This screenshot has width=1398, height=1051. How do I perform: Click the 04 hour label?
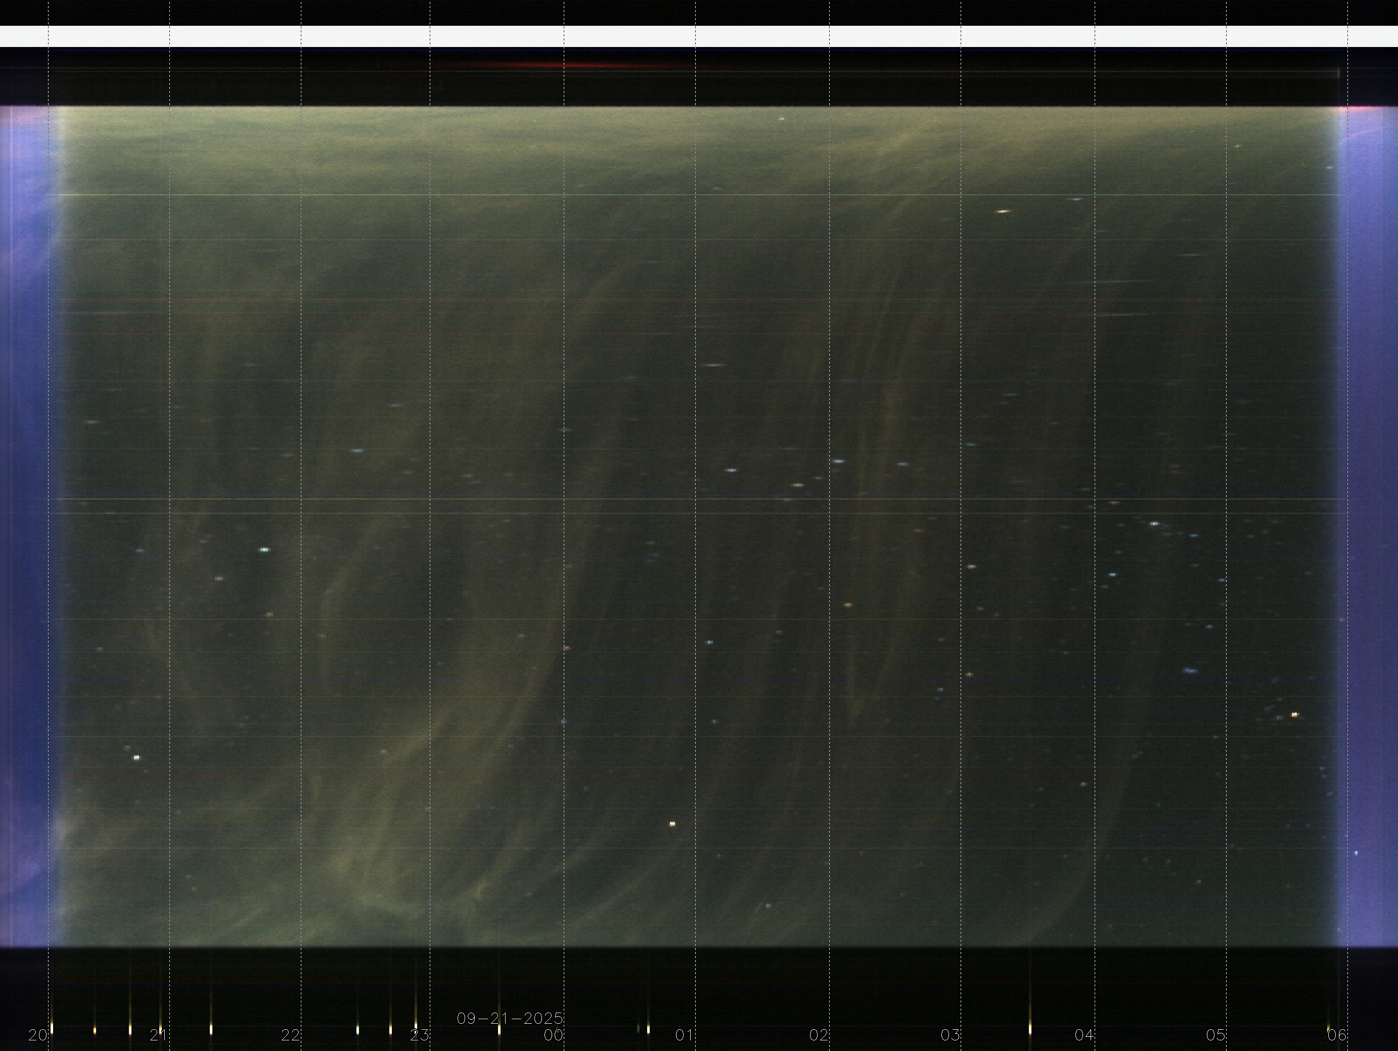(x=1084, y=1035)
